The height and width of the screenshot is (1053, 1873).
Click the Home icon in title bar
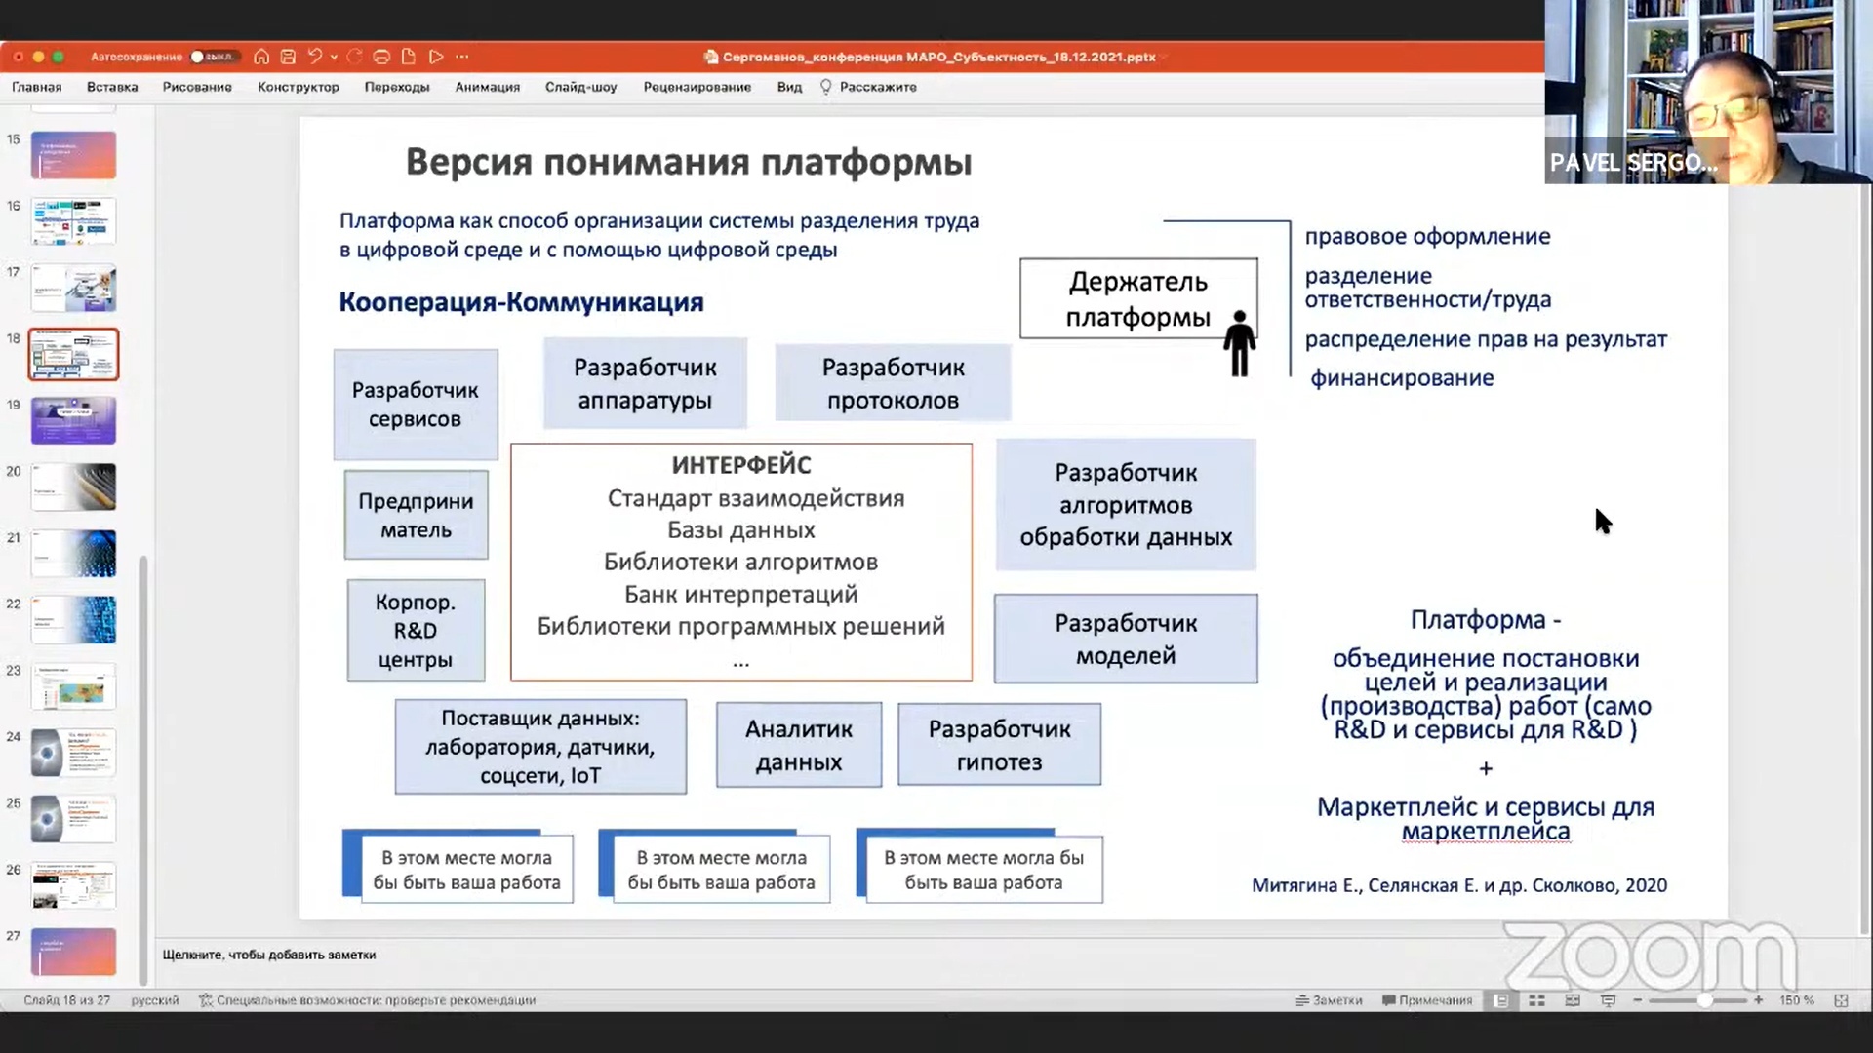click(x=261, y=57)
